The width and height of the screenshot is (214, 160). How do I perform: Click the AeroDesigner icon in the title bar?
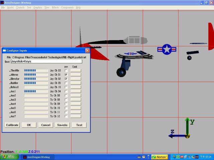click(3, 2)
